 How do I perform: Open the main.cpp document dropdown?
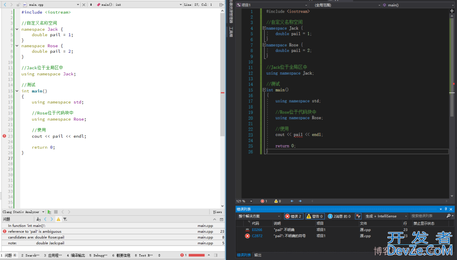pyautogui.click(x=78, y=4)
